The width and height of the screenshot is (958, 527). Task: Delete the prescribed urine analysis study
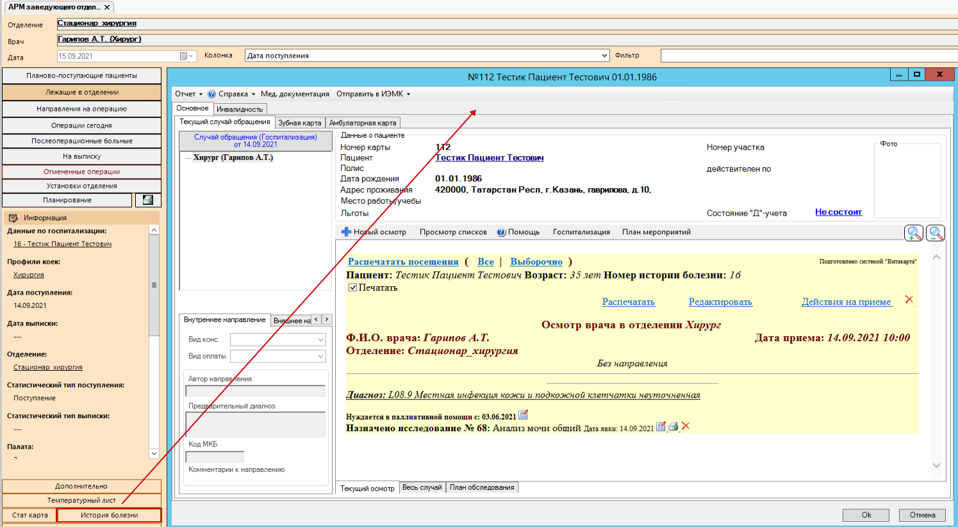pyautogui.click(x=686, y=426)
